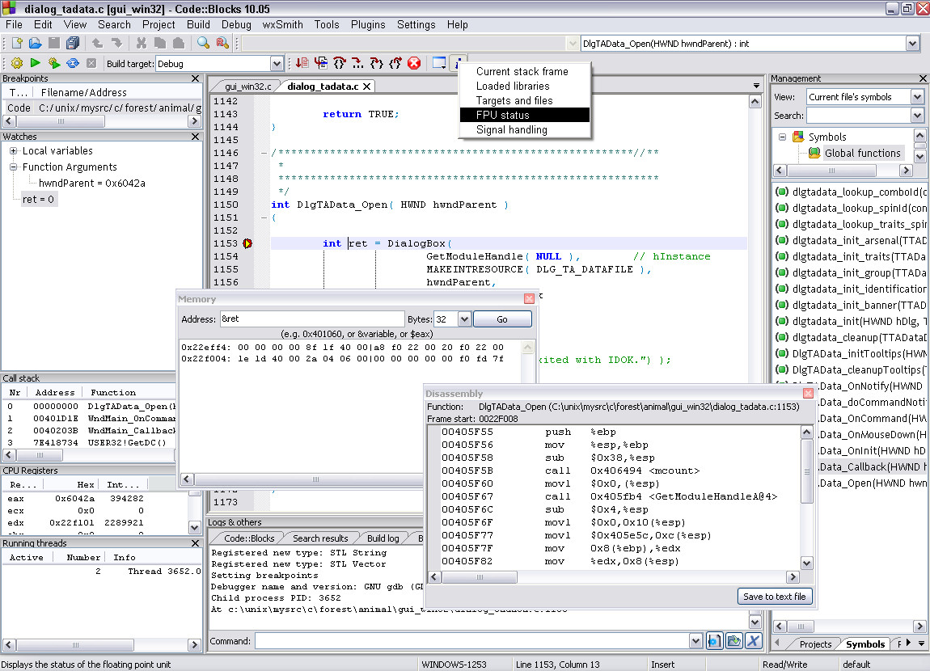The width and height of the screenshot is (930, 671).
Task: Close the Disassembly window
Action: [808, 393]
